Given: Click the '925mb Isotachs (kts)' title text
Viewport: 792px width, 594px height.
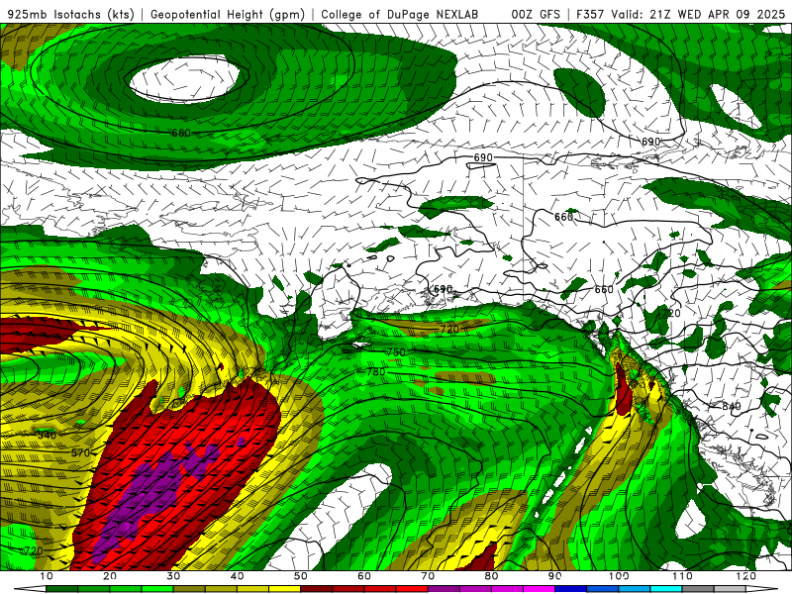Looking at the screenshot, I should 70,15.
